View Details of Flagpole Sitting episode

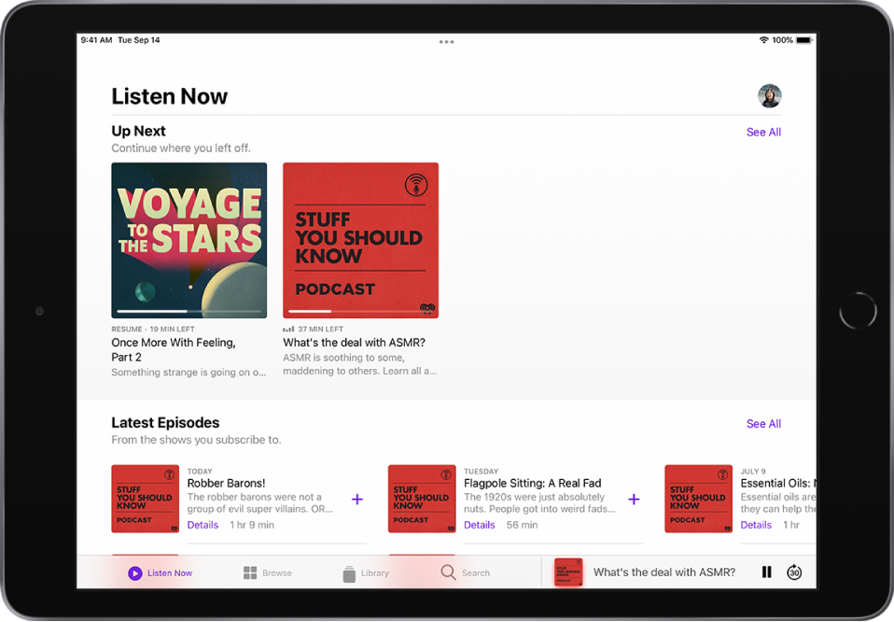(x=479, y=525)
